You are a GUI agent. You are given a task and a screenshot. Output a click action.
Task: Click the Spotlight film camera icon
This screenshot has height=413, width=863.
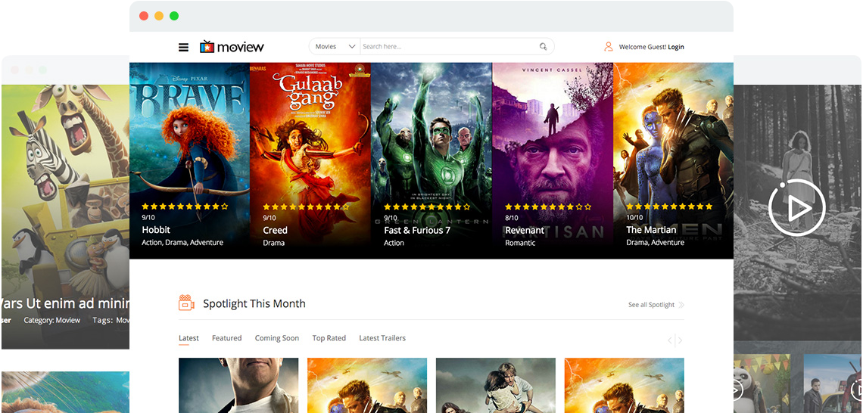click(186, 303)
